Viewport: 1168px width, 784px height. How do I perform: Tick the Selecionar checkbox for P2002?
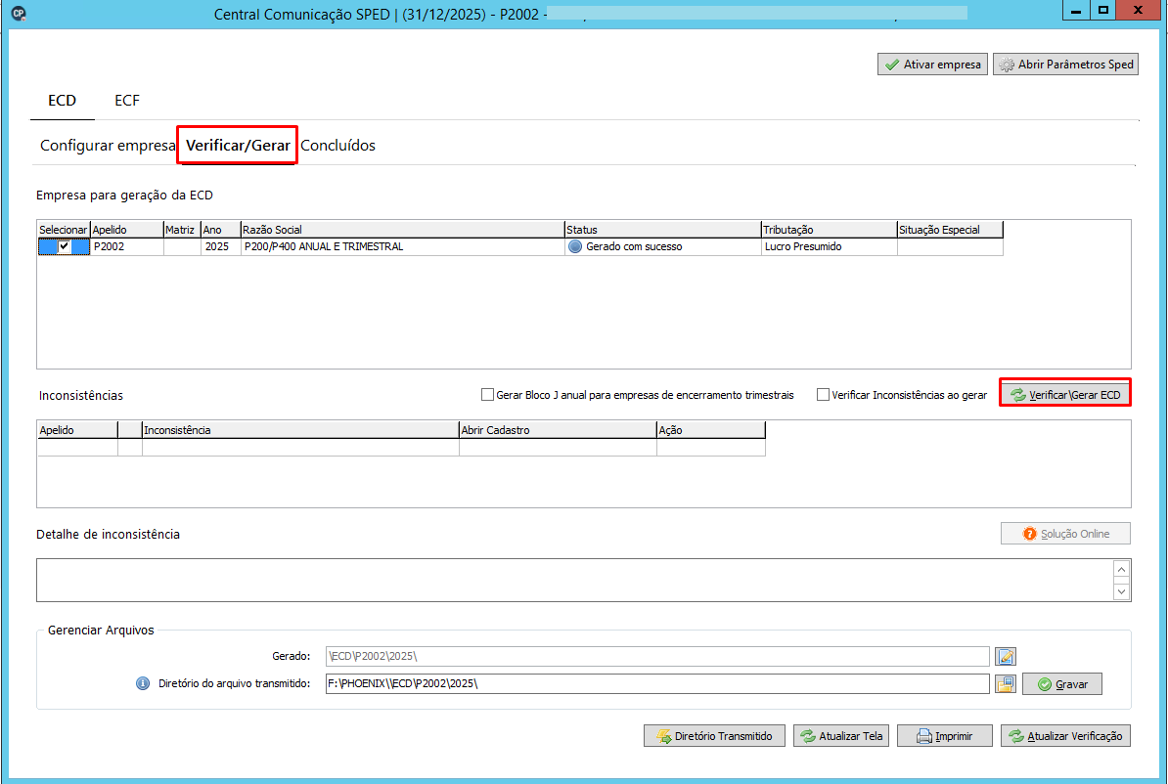click(64, 246)
